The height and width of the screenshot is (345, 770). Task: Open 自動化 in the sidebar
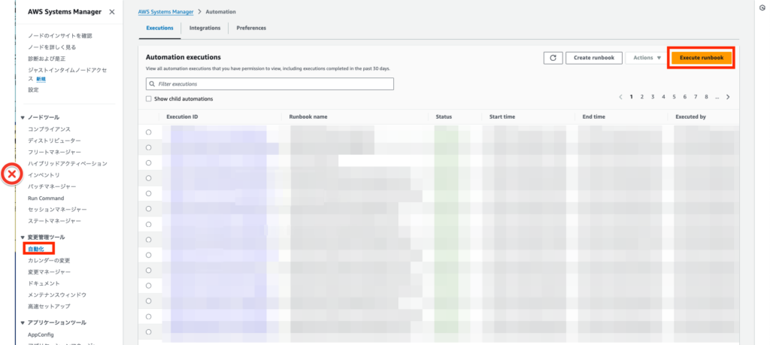(36, 249)
